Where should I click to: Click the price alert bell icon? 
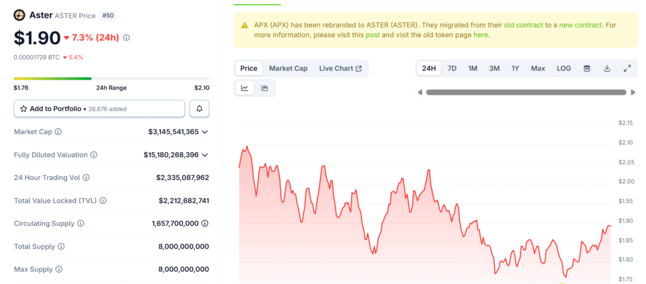pos(199,109)
